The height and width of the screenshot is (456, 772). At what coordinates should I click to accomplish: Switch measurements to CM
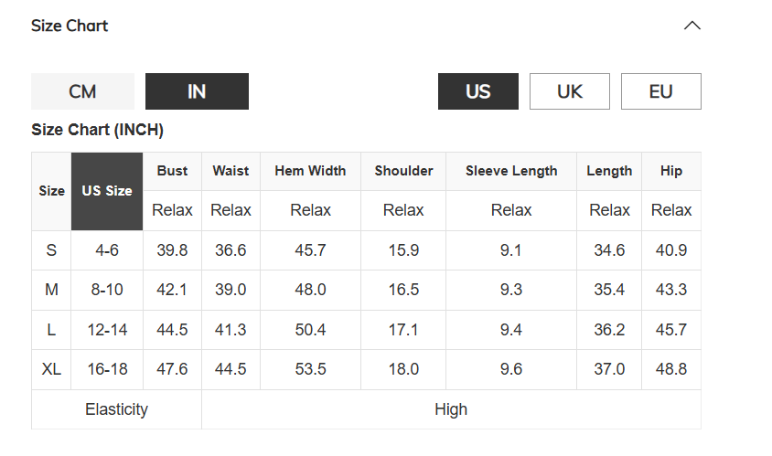click(82, 91)
